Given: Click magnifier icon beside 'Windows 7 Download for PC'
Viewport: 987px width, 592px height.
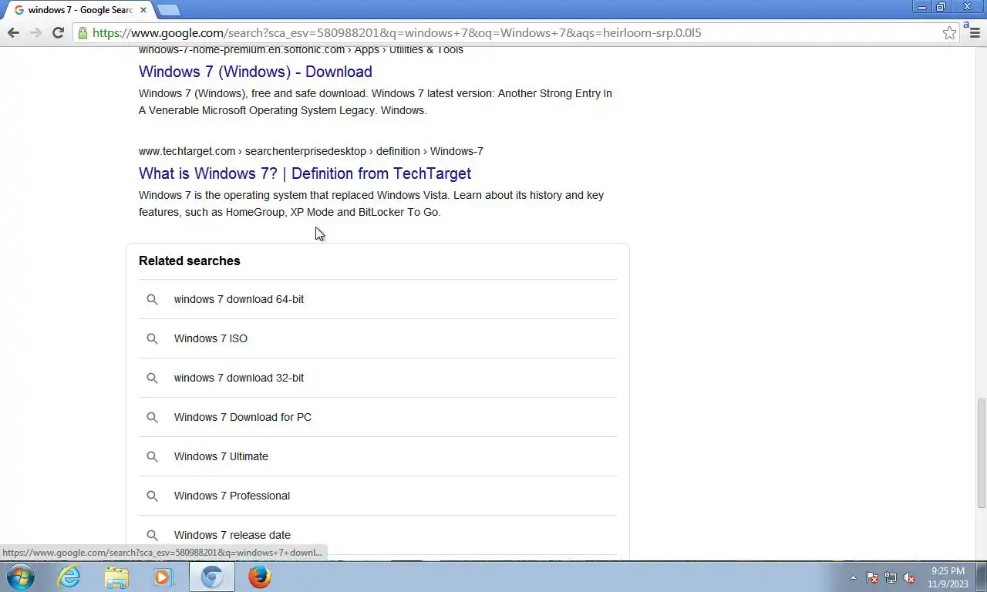Looking at the screenshot, I should [152, 417].
